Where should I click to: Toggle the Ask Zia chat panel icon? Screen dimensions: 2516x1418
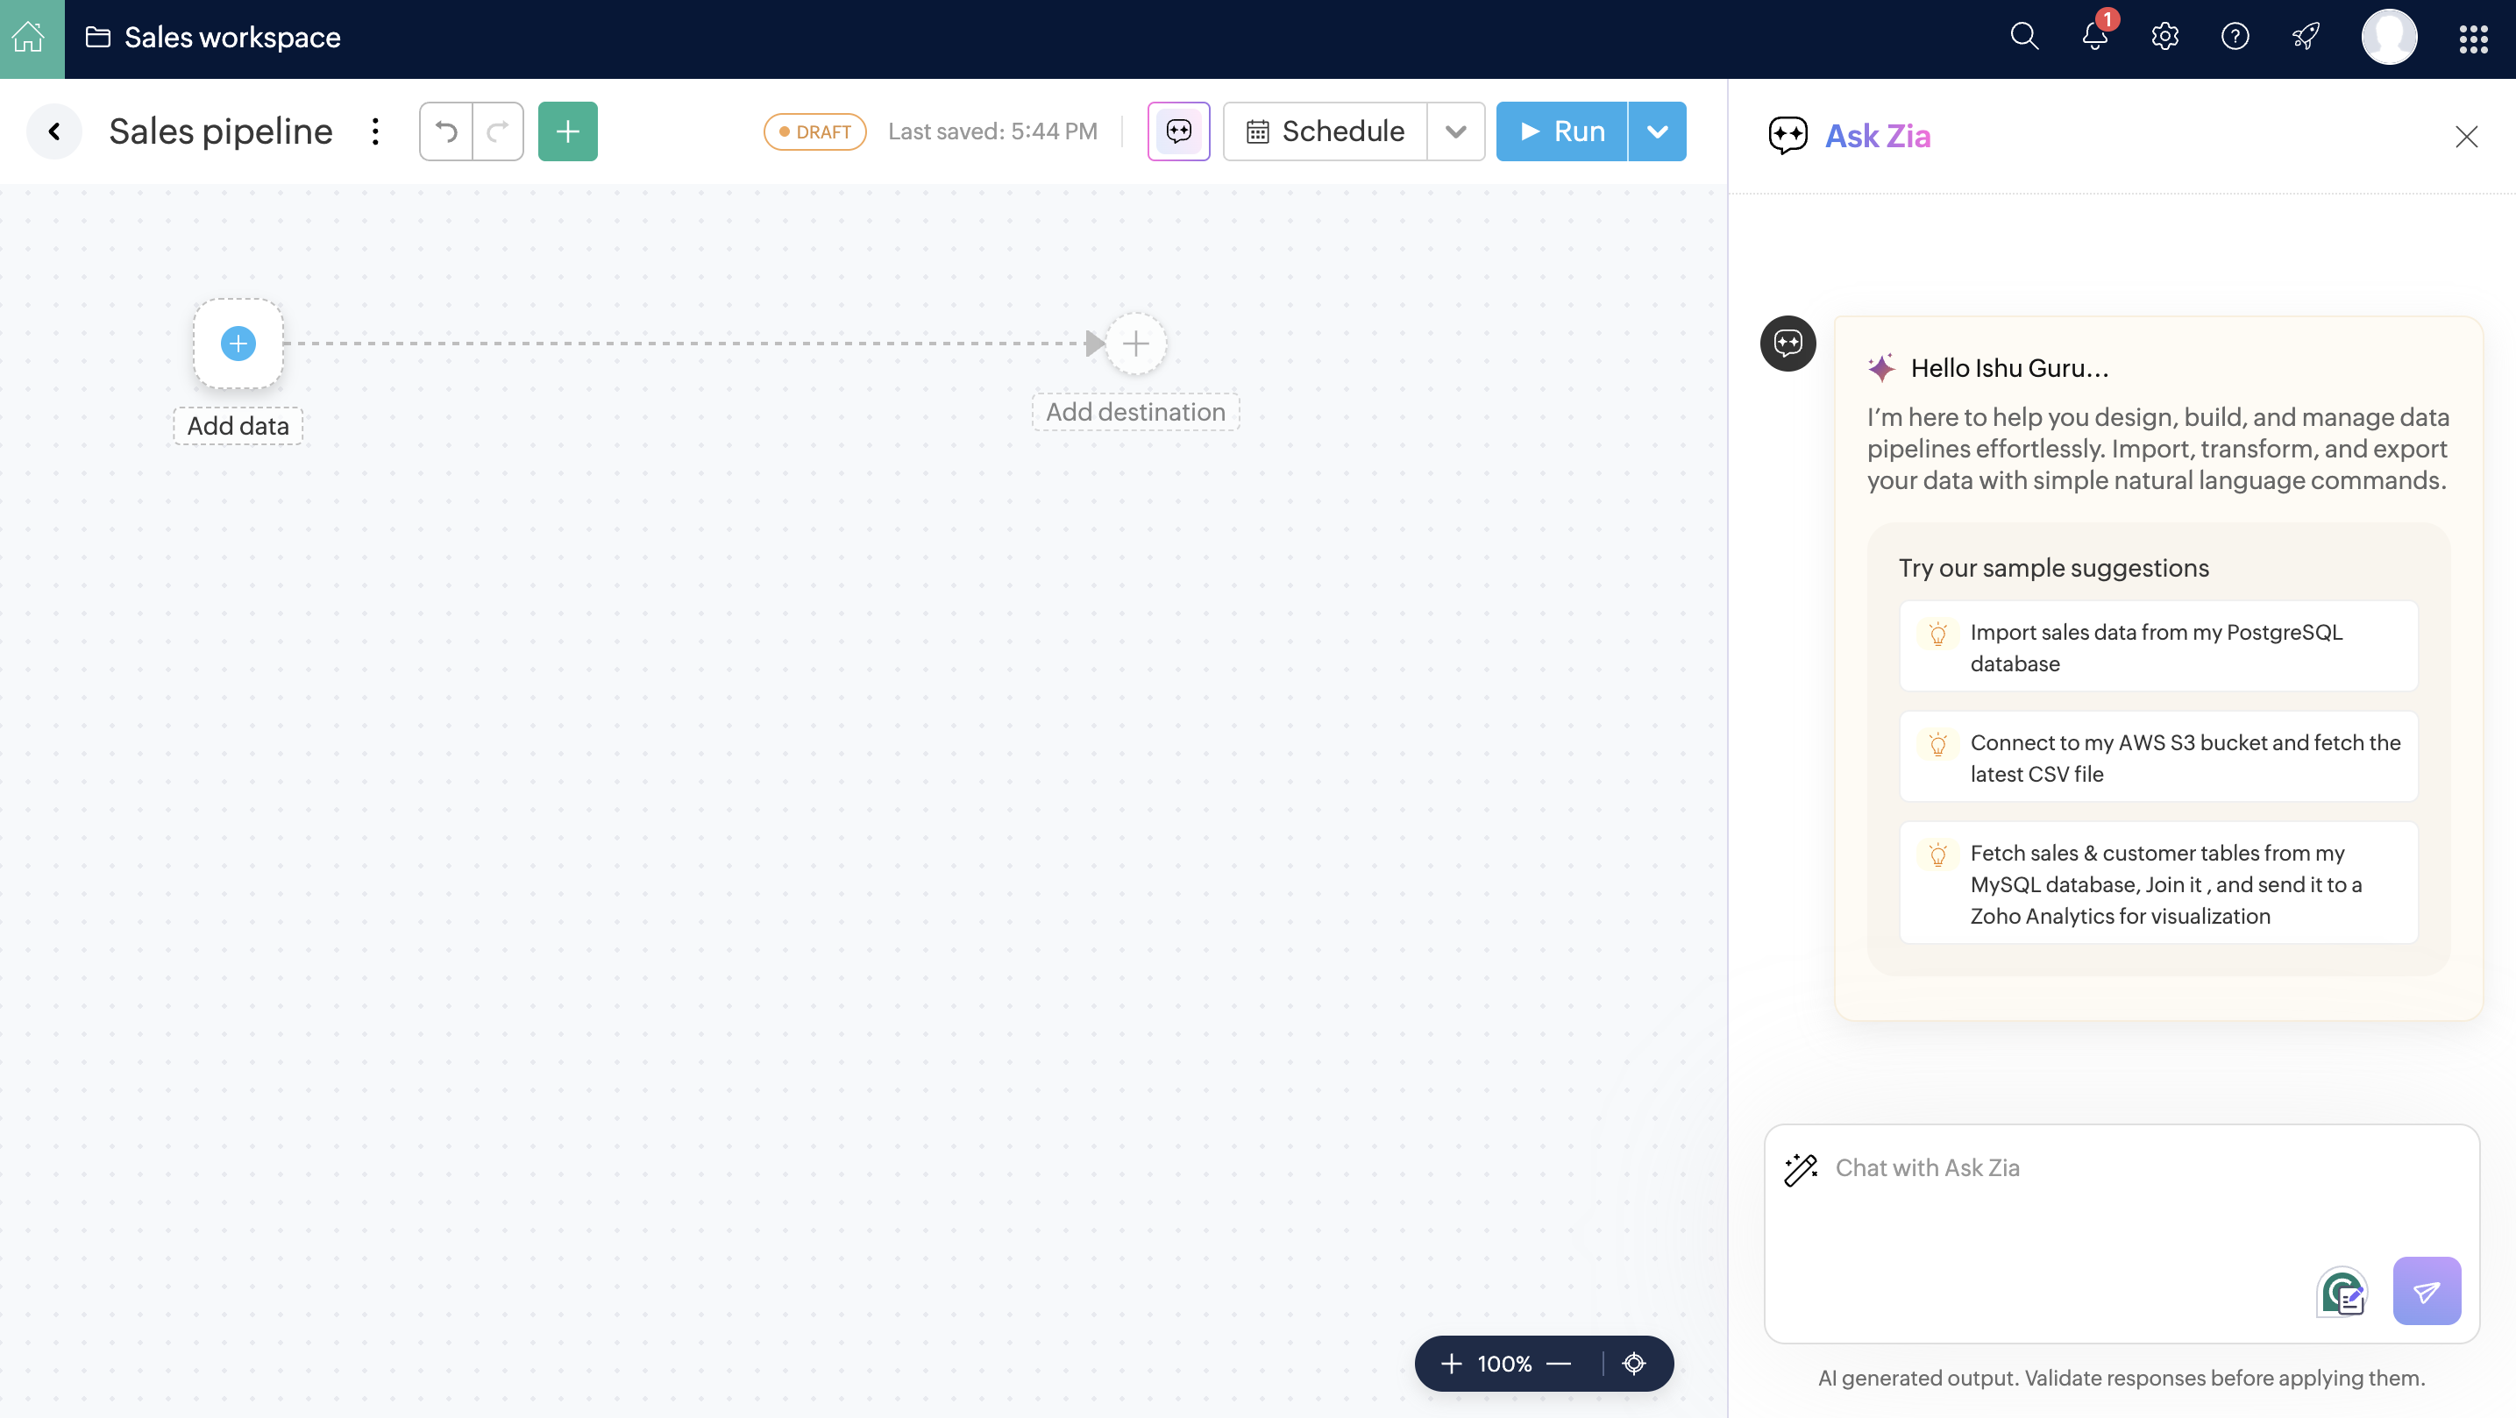[x=1178, y=131]
